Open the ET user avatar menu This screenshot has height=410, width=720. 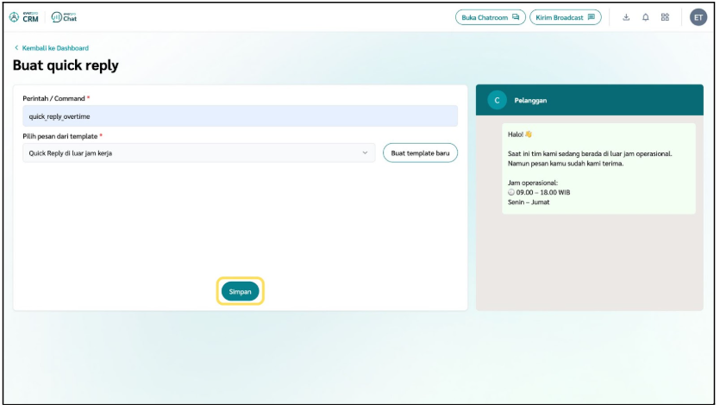698,17
